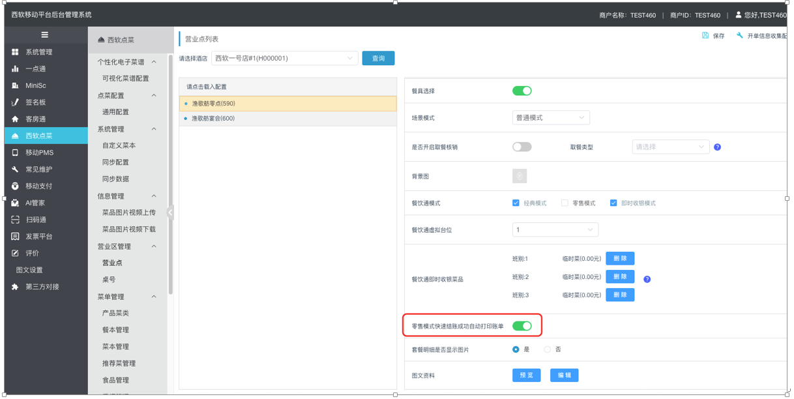Image resolution: width=794 pixels, height=399 pixels.
Task: Collapse the 个性化电子菜谱 menu section
Action: [154, 63]
